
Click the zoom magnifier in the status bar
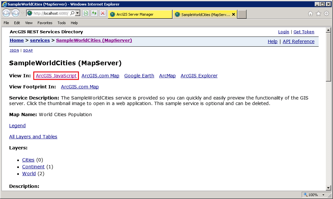click(305, 194)
